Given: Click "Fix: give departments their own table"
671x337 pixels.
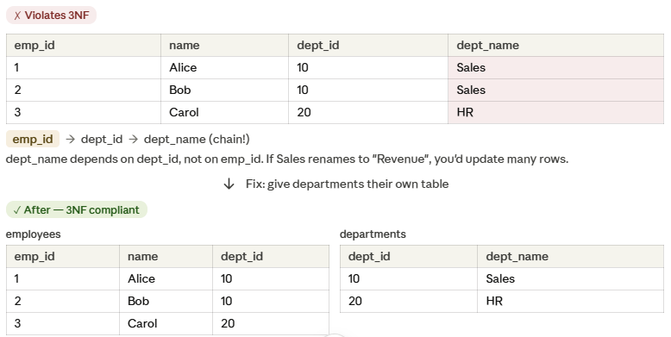Looking at the screenshot, I should [x=347, y=184].
